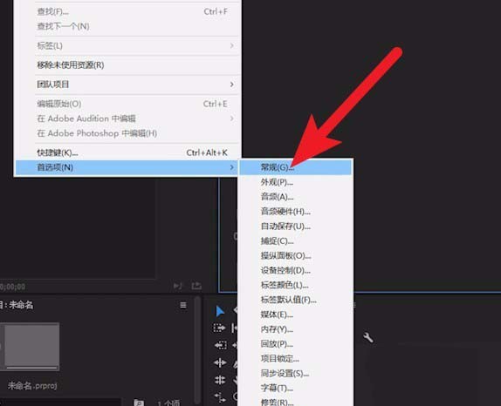This screenshot has width=501, height=406.
Task: Click the 未命名 project panel tab
Action: (x=17, y=305)
